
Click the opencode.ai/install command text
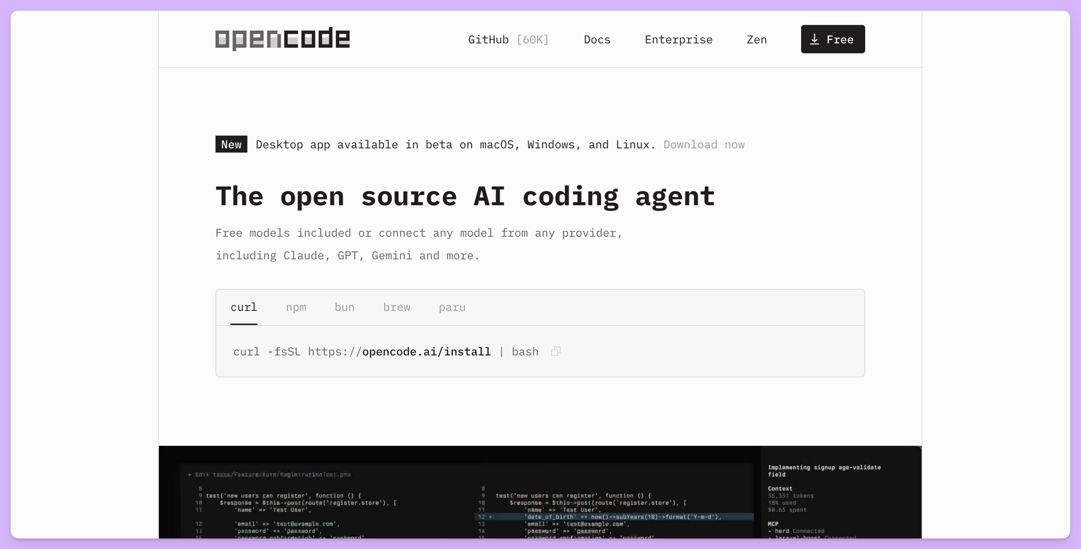point(426,351)
